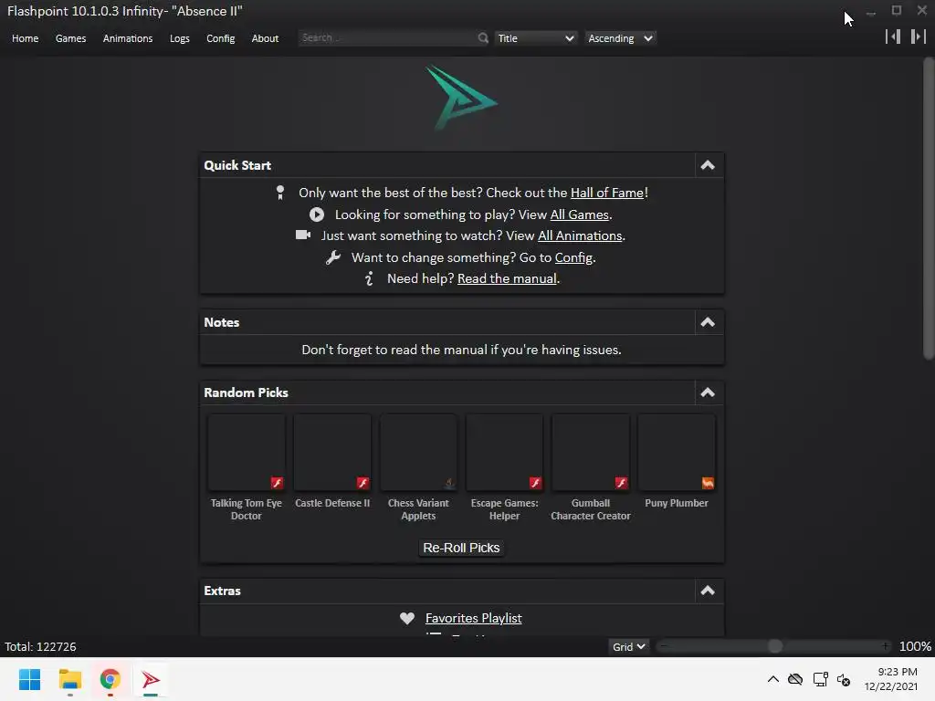Collapse the Extras section

point(708,591)
